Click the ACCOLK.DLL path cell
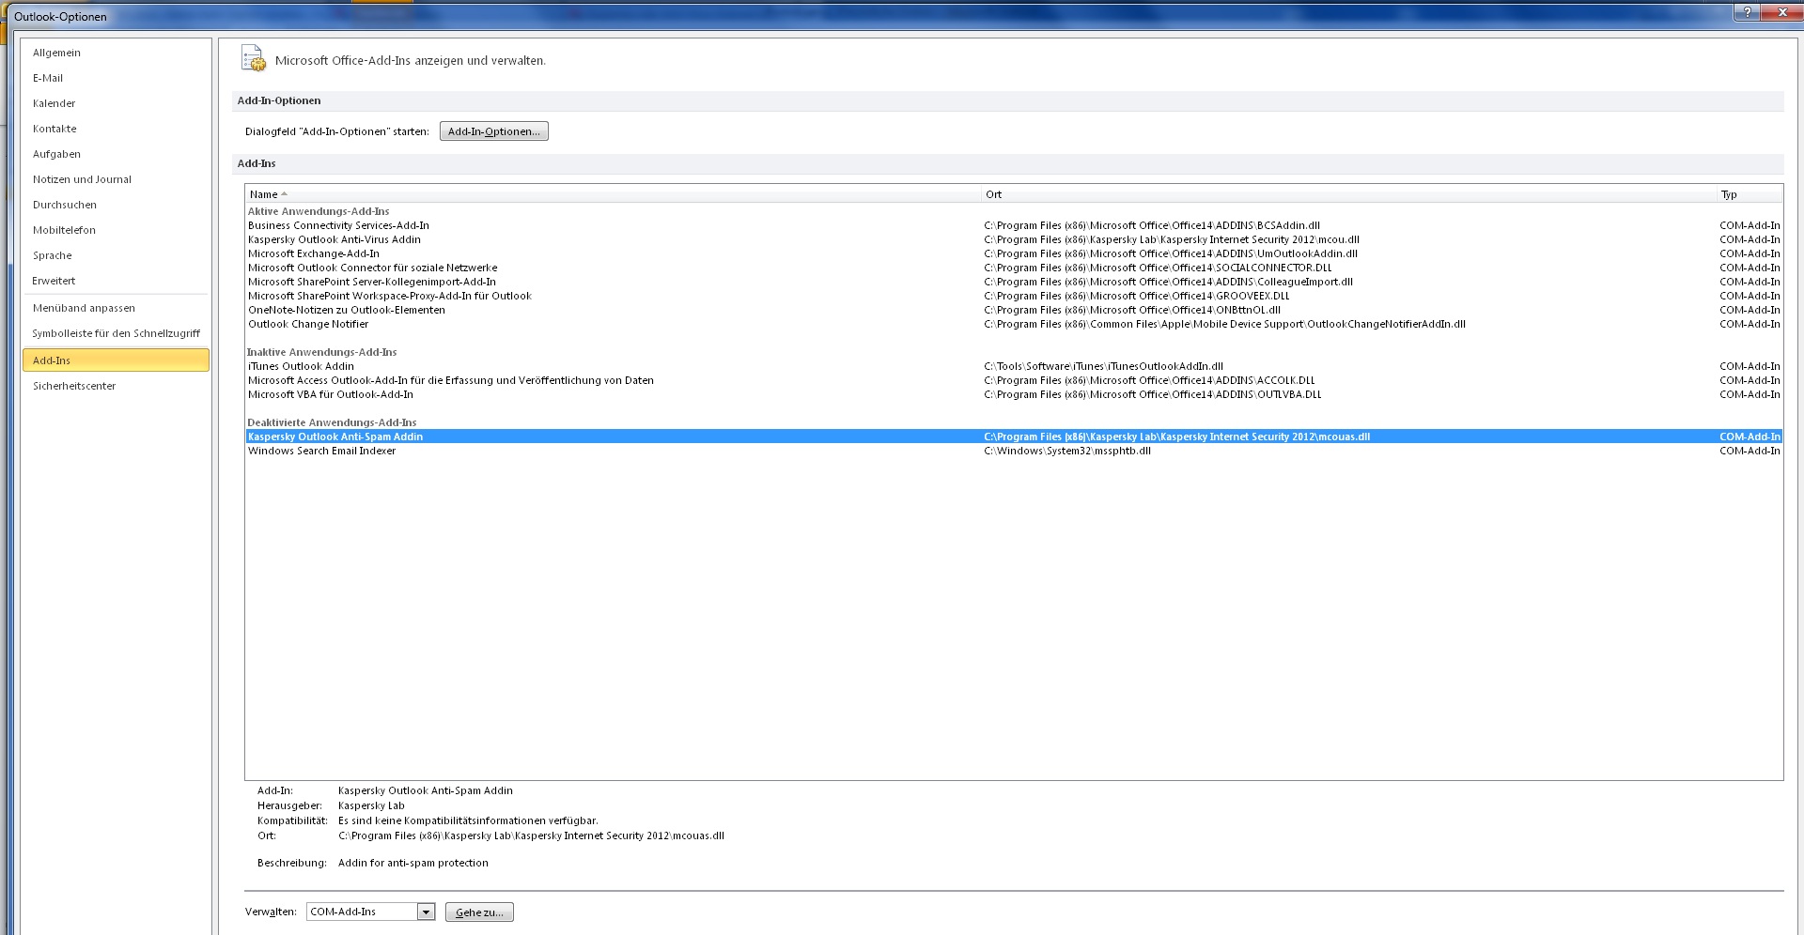Viewport: 1804px width, 935px height. (1149, 380)
